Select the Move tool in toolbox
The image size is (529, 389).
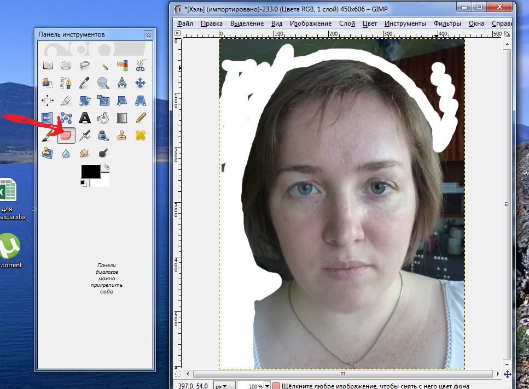[141, 83]
